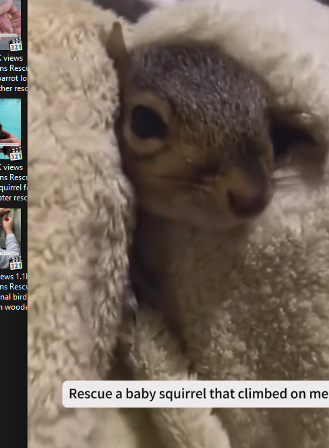Click the 'K views' text under the parrot thumbnail
This screenshot has width=329, height=448.
(x=11, y=58)
